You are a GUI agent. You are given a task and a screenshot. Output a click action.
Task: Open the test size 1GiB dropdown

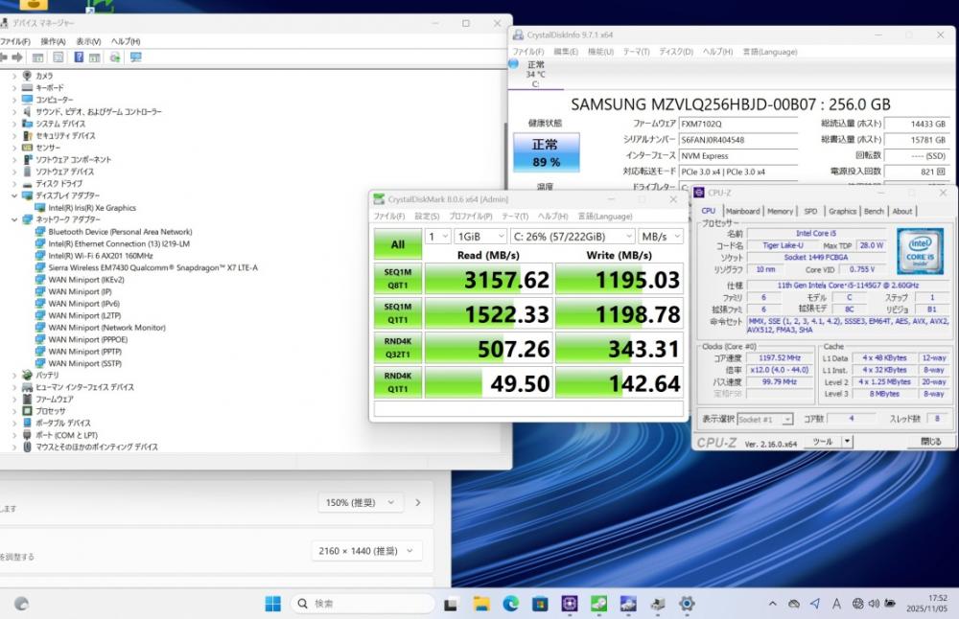[481, 236]
